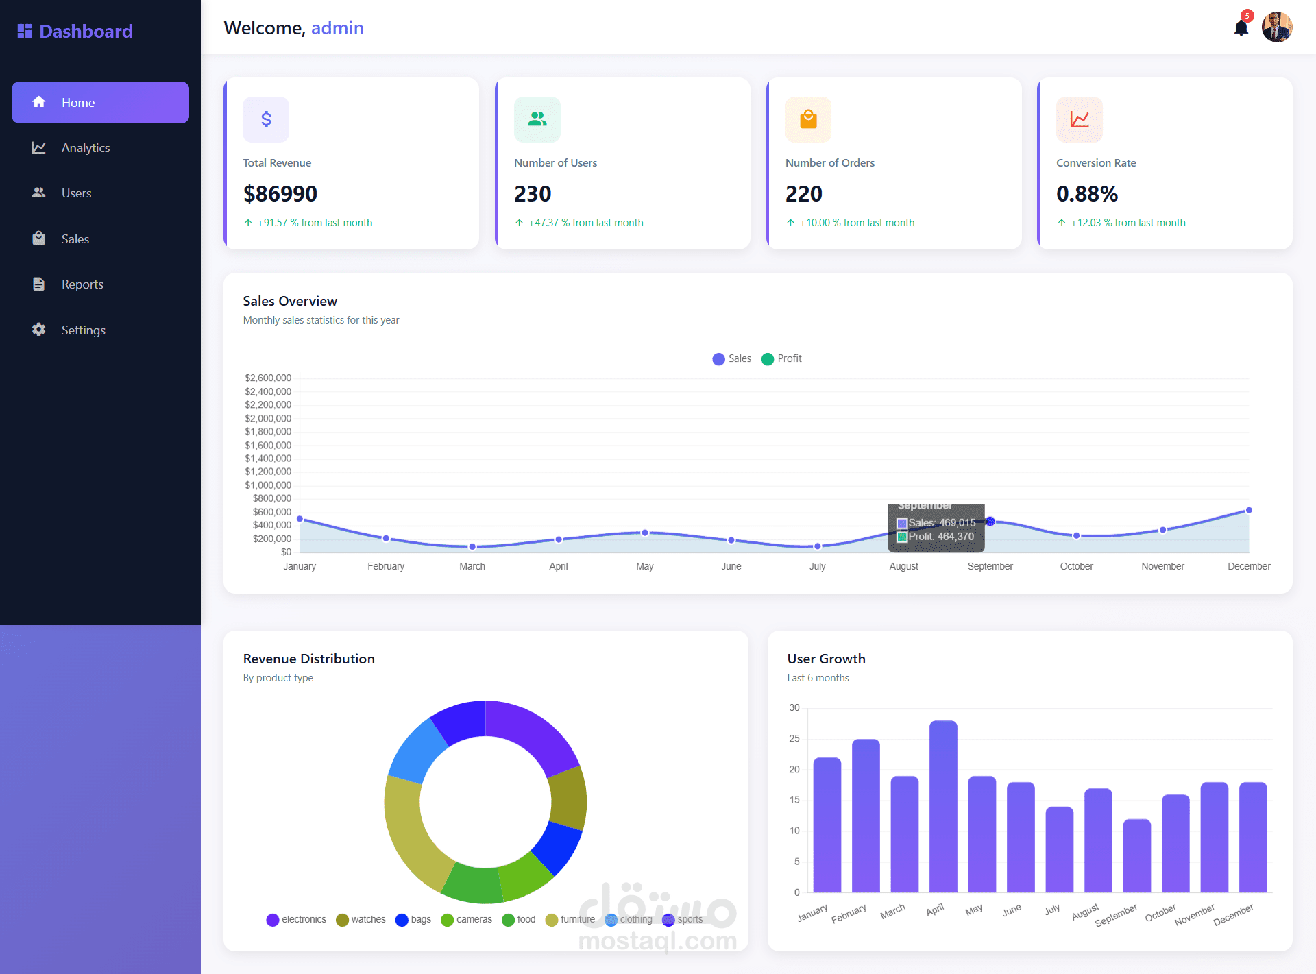Click the April bar in User Growth chart
Image resolution: width=1316 pixels, height=974 pixels.
point(943,806)
